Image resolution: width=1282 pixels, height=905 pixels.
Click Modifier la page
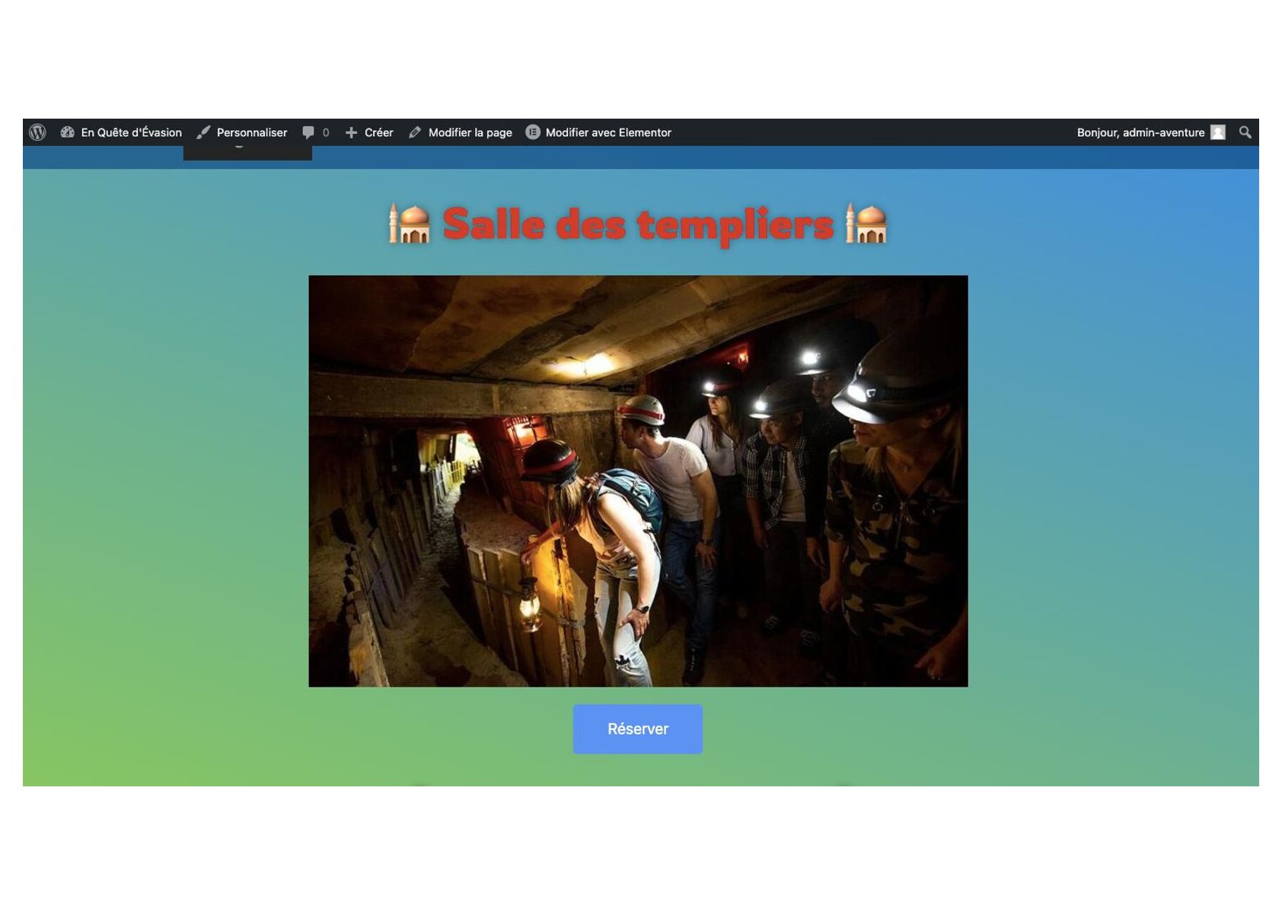point(460,132)
